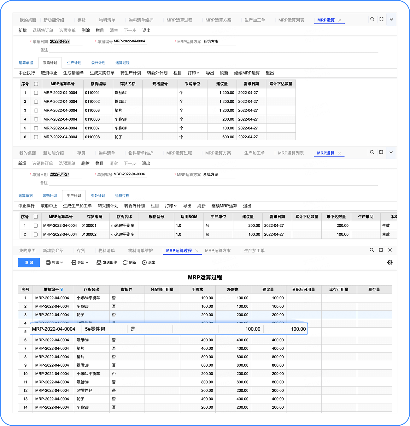410x426 pixels.
Task: Click the filter funnel icon next to 单据编号
Action: click(62, 290)
